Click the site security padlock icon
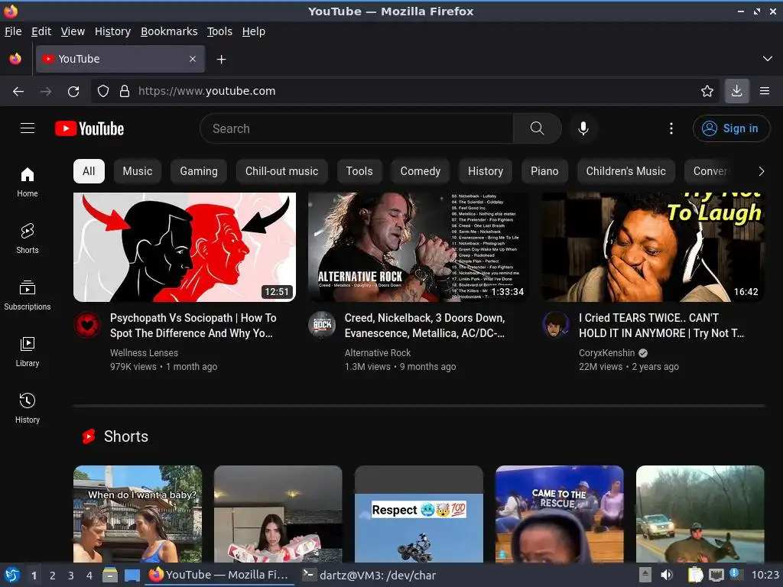The width and height of the screenshot is (783, 587). [125, 91]
